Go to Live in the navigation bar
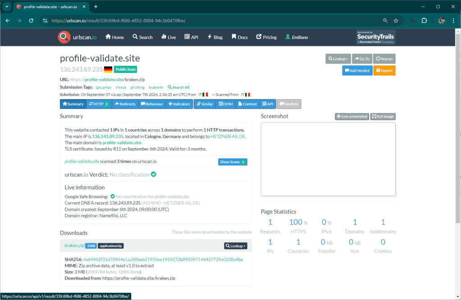 [x=169, y=37]
